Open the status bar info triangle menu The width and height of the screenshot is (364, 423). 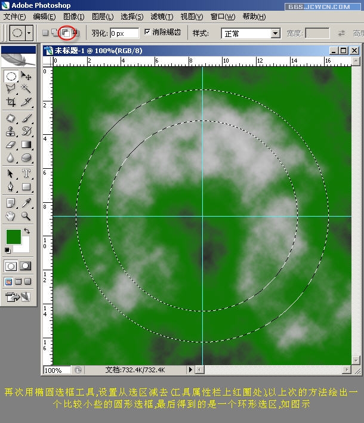tap(190, 369)
